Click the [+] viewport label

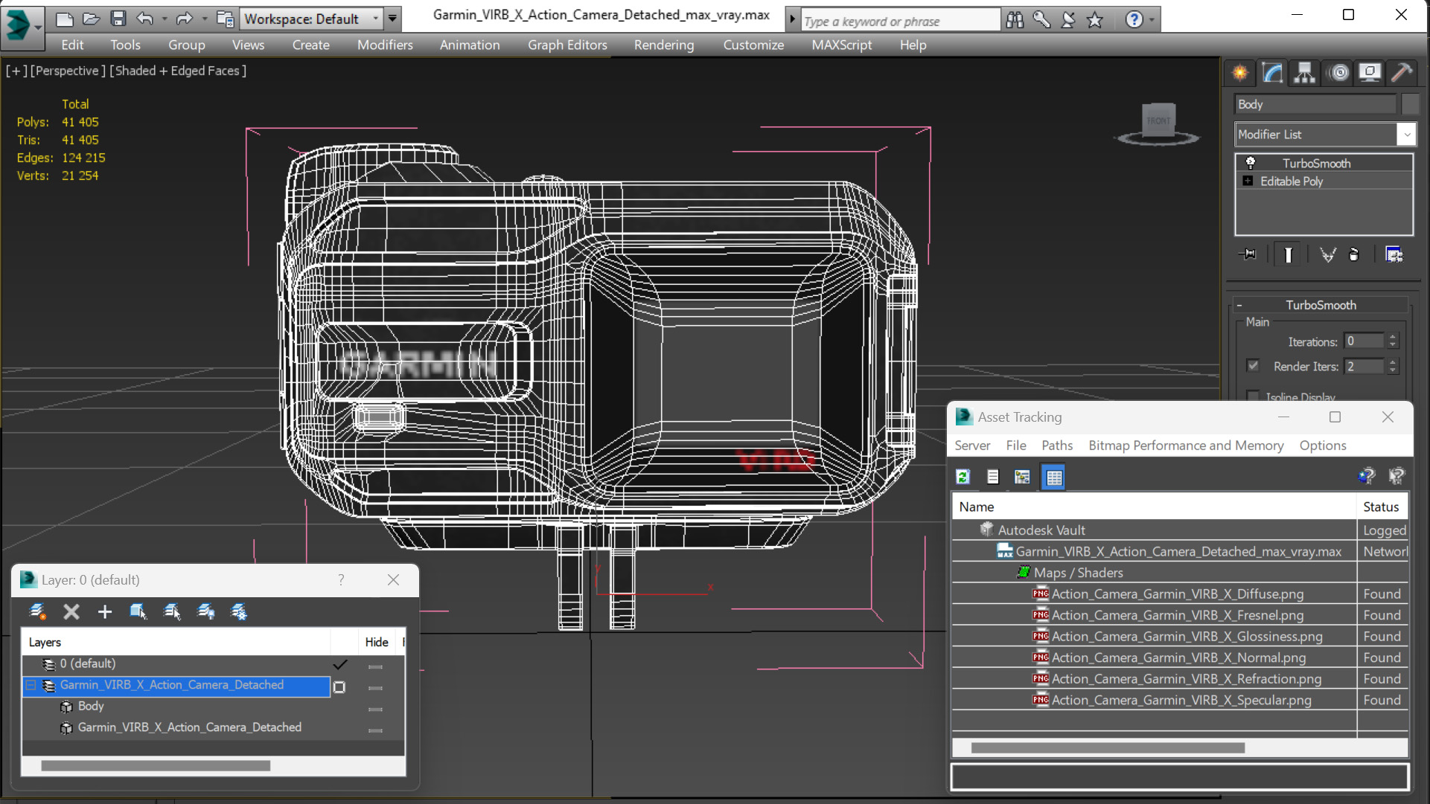(x=16, y=71)
